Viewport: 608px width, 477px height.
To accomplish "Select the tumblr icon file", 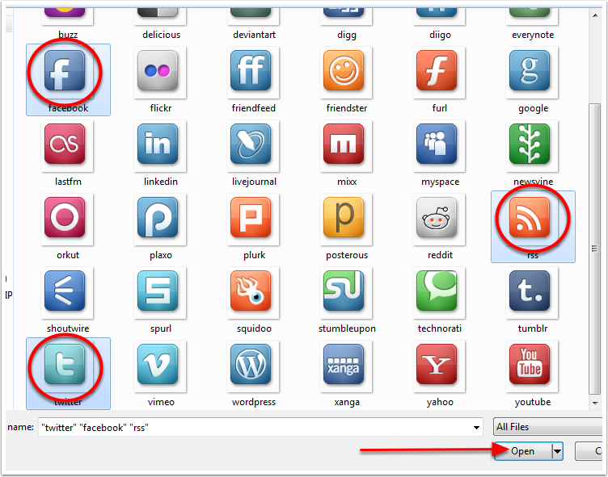I will click(x=530, y=291).
